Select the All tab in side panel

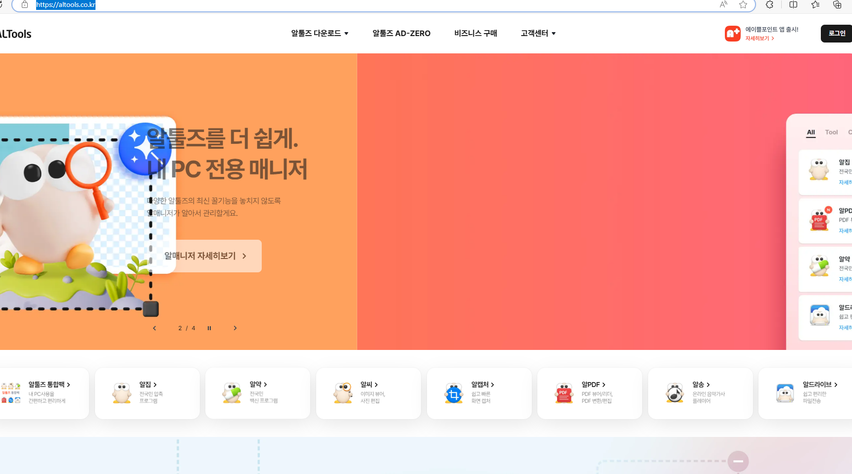pos(810,132)
